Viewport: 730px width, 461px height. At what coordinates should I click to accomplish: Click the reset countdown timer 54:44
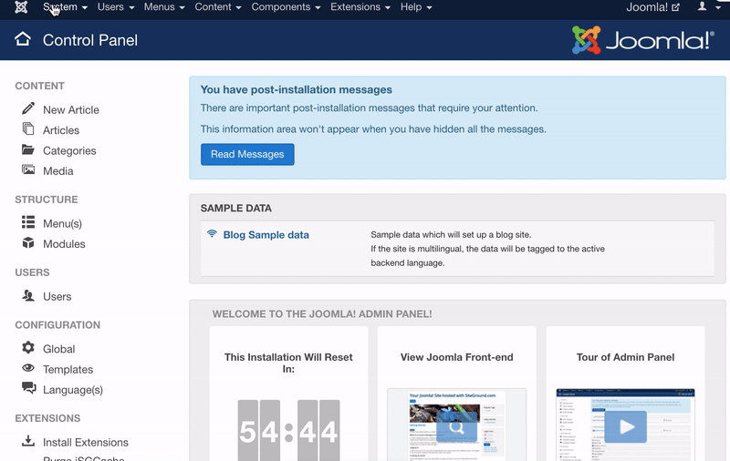click(x=288, y=430)
